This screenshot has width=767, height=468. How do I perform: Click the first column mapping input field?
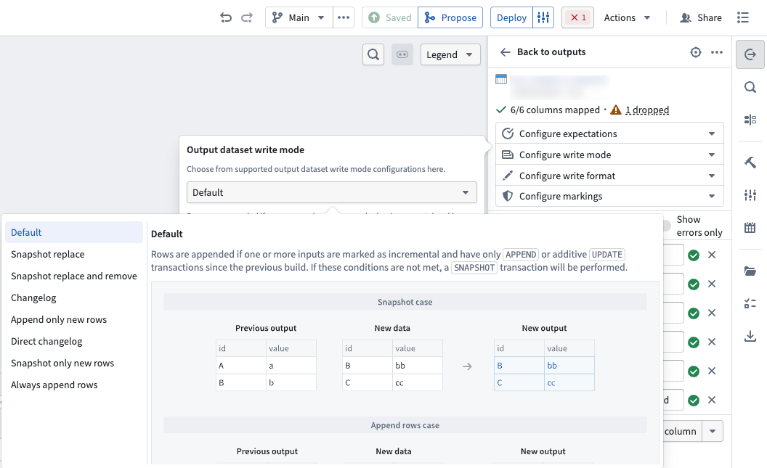[673, 255]
